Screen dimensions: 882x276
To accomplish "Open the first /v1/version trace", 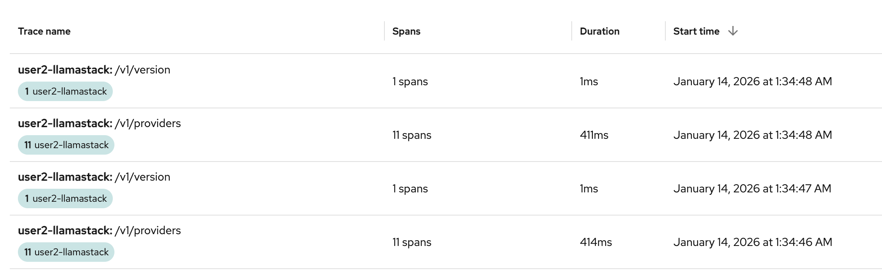I will [x=94, y=70].
